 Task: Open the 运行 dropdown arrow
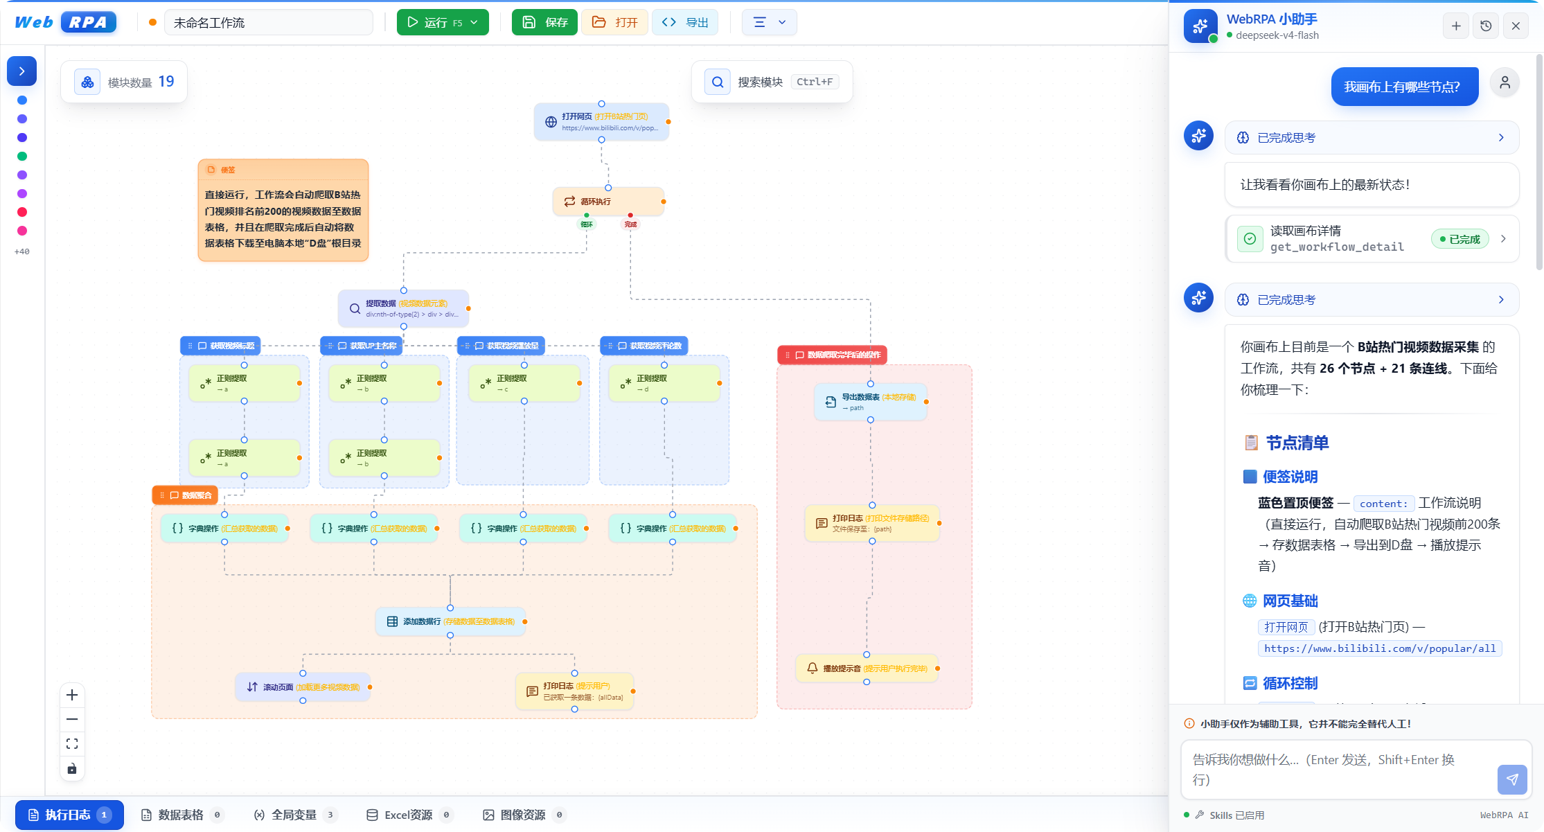point(474,22)
